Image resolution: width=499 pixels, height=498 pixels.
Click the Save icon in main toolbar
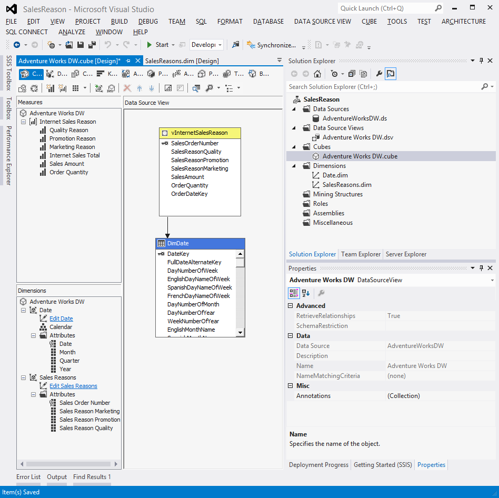click(81, 45)
